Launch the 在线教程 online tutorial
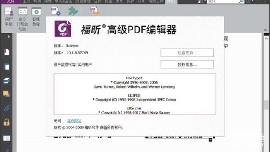Screen dimensions: 270x152 pos(36,17)
